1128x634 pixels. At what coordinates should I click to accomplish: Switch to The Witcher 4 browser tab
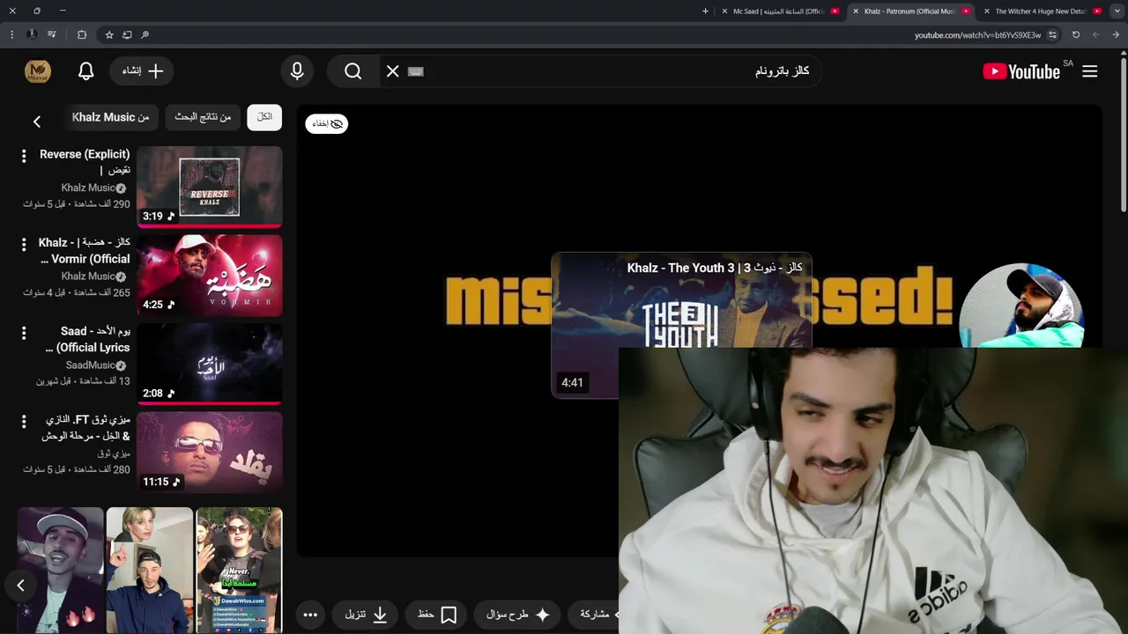tap(1041, 11)
